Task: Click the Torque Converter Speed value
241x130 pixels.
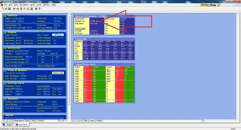Action: pos(28,57)
